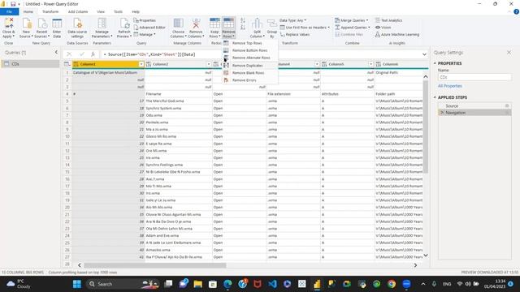
Task: Click the fx add step icon
Action: pos(93,54)
